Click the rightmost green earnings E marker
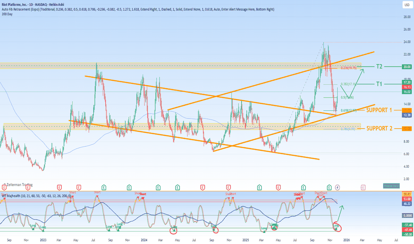The width and height of the screenshot is (414, 244). pos(329,187)
